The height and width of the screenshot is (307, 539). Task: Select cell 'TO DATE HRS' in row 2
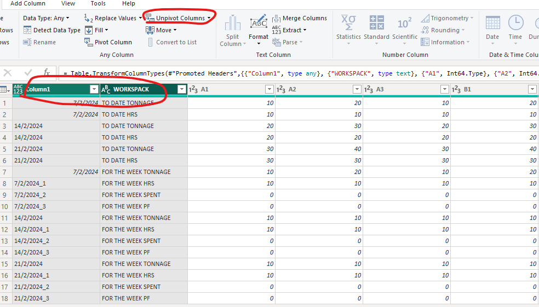click(144, 114)
